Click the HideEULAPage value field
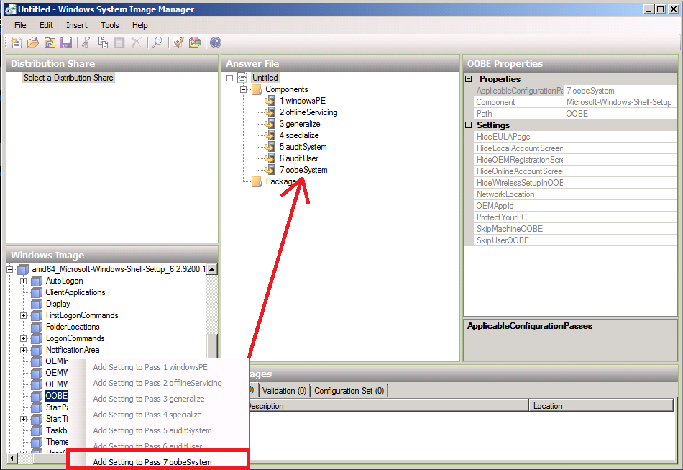 coord(620,137)
